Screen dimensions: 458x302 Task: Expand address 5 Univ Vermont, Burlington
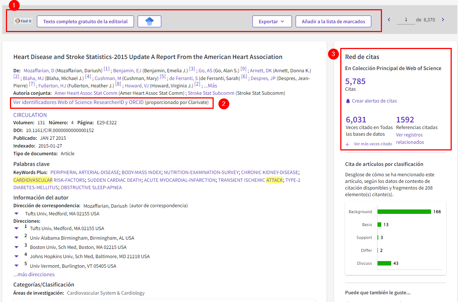point(16,266)
